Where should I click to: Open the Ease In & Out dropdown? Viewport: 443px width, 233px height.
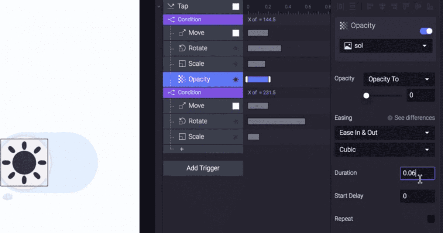[384, 133]
